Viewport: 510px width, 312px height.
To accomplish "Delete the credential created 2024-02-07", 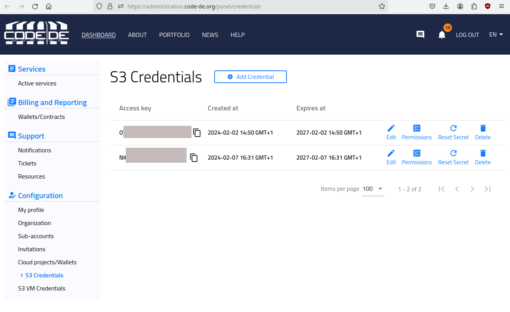I will (483, 157).
